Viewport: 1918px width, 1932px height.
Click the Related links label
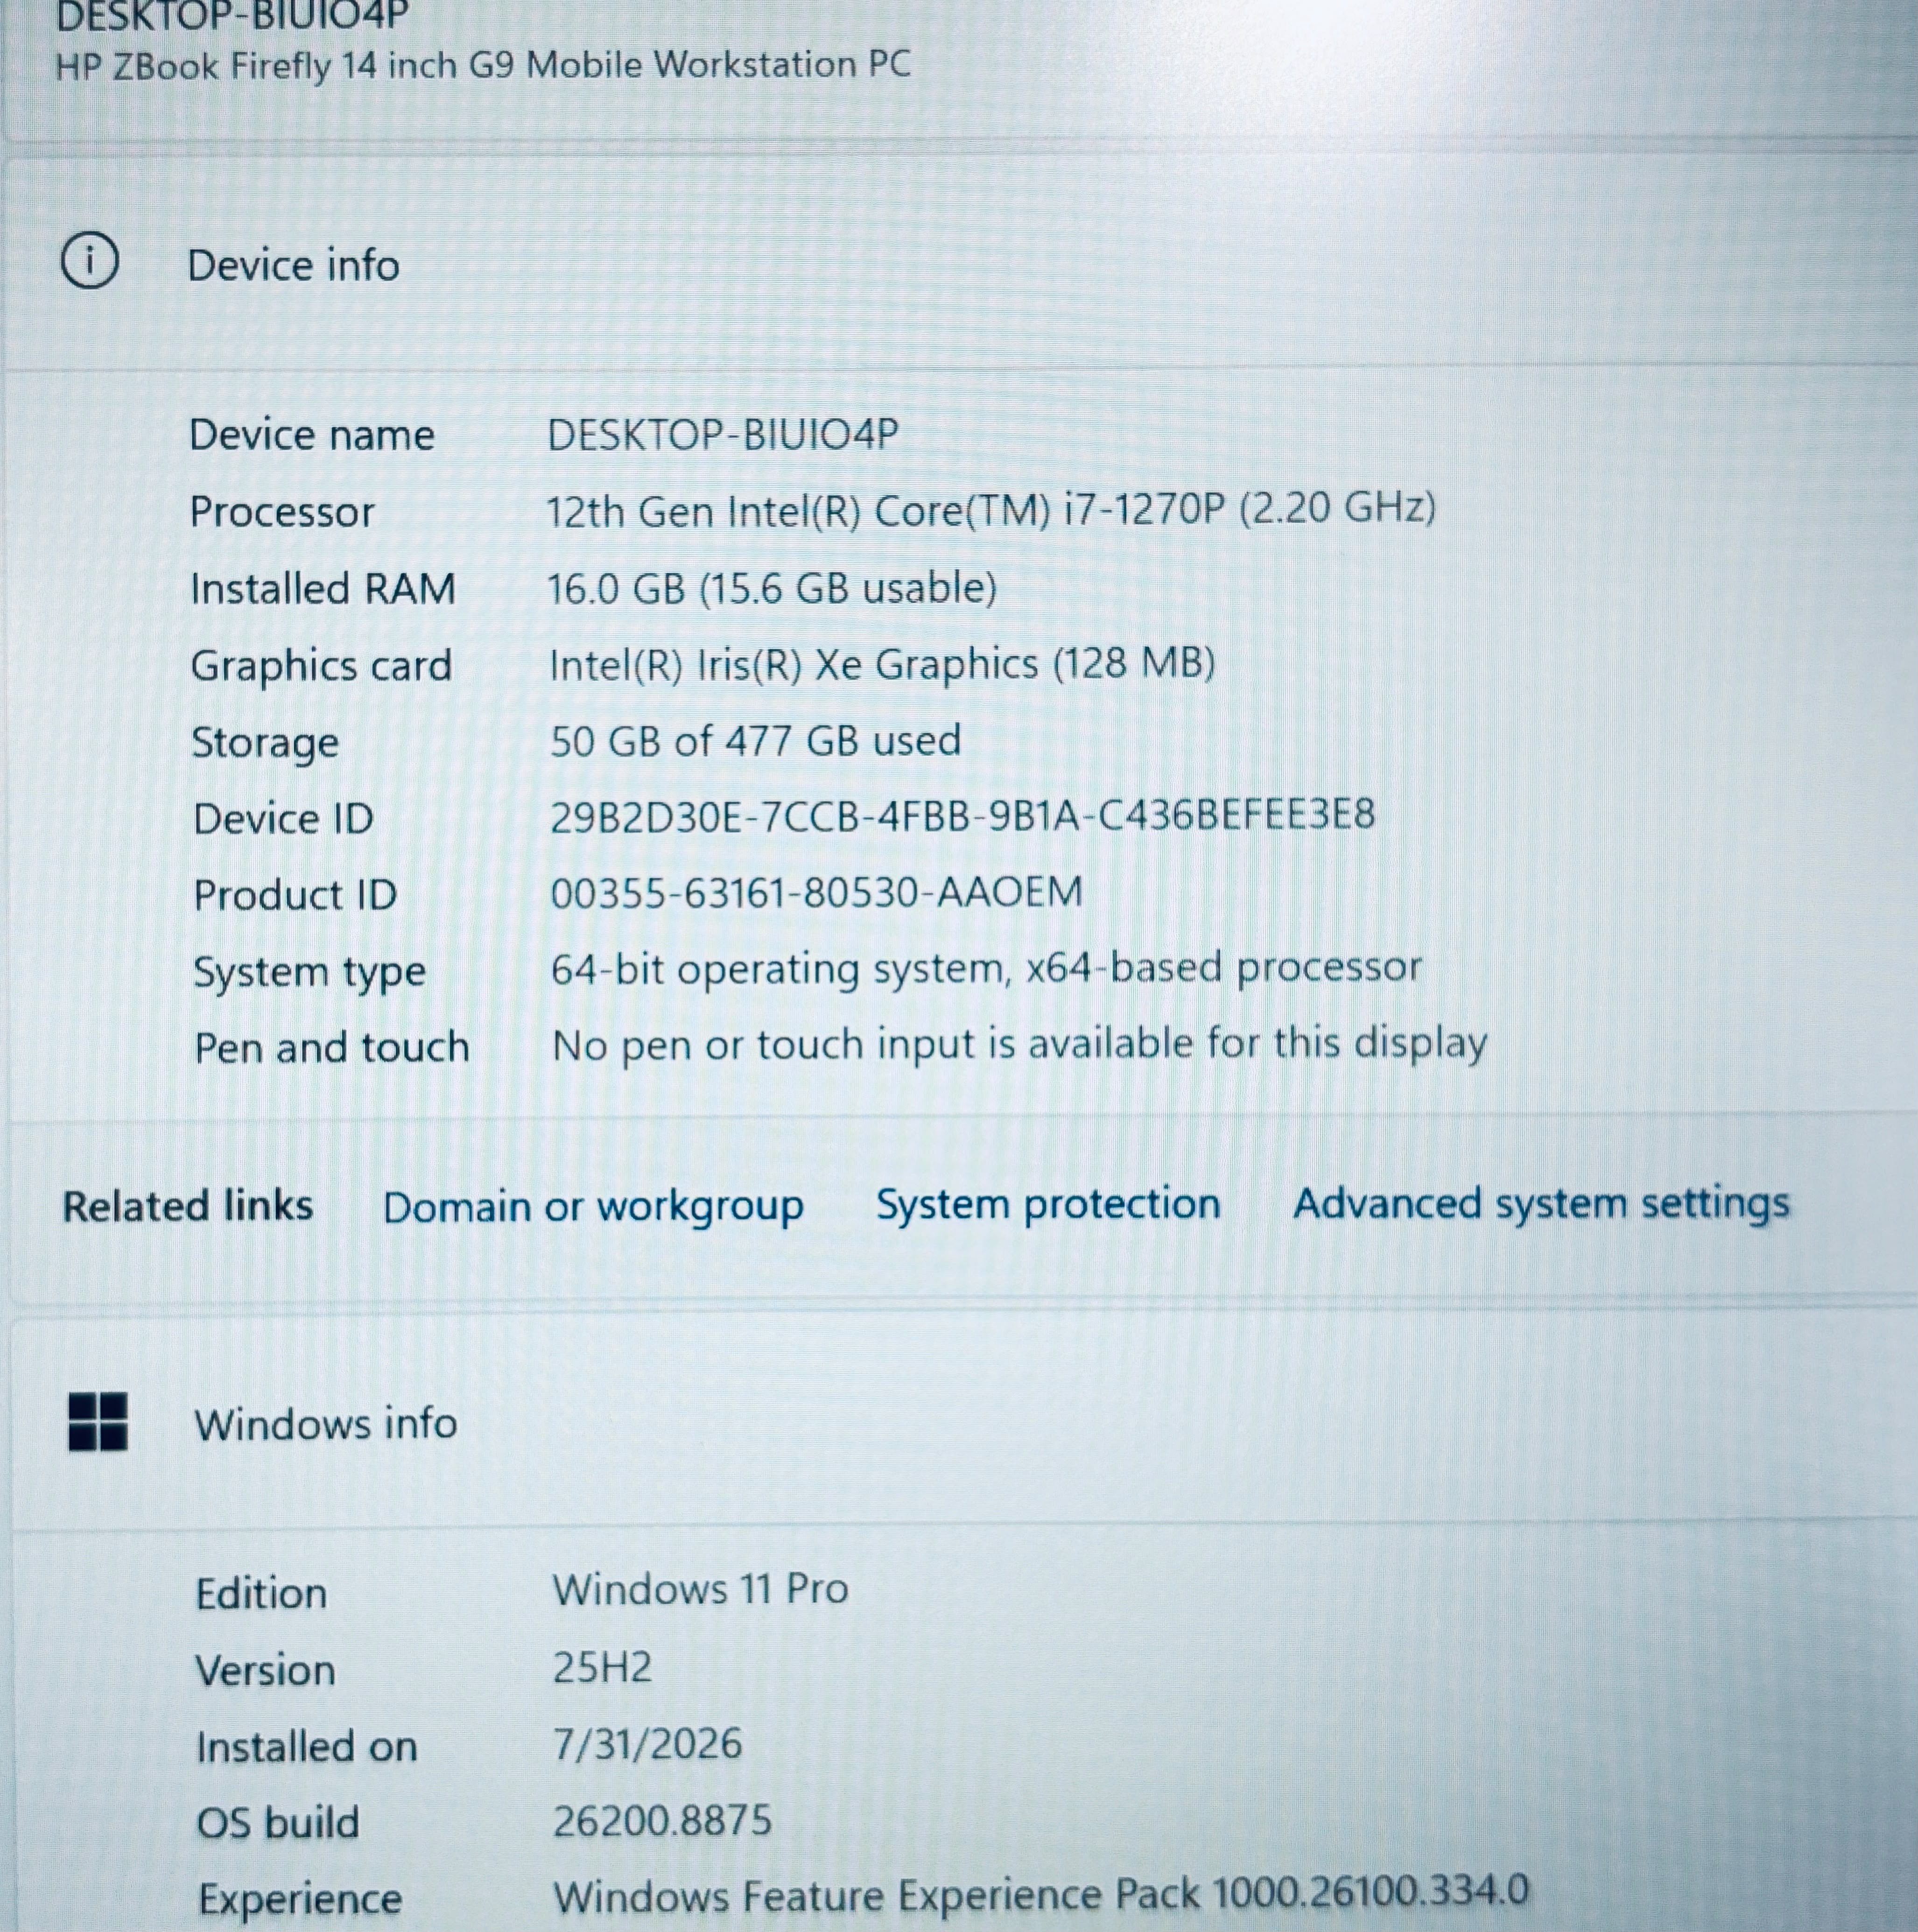188,1206
